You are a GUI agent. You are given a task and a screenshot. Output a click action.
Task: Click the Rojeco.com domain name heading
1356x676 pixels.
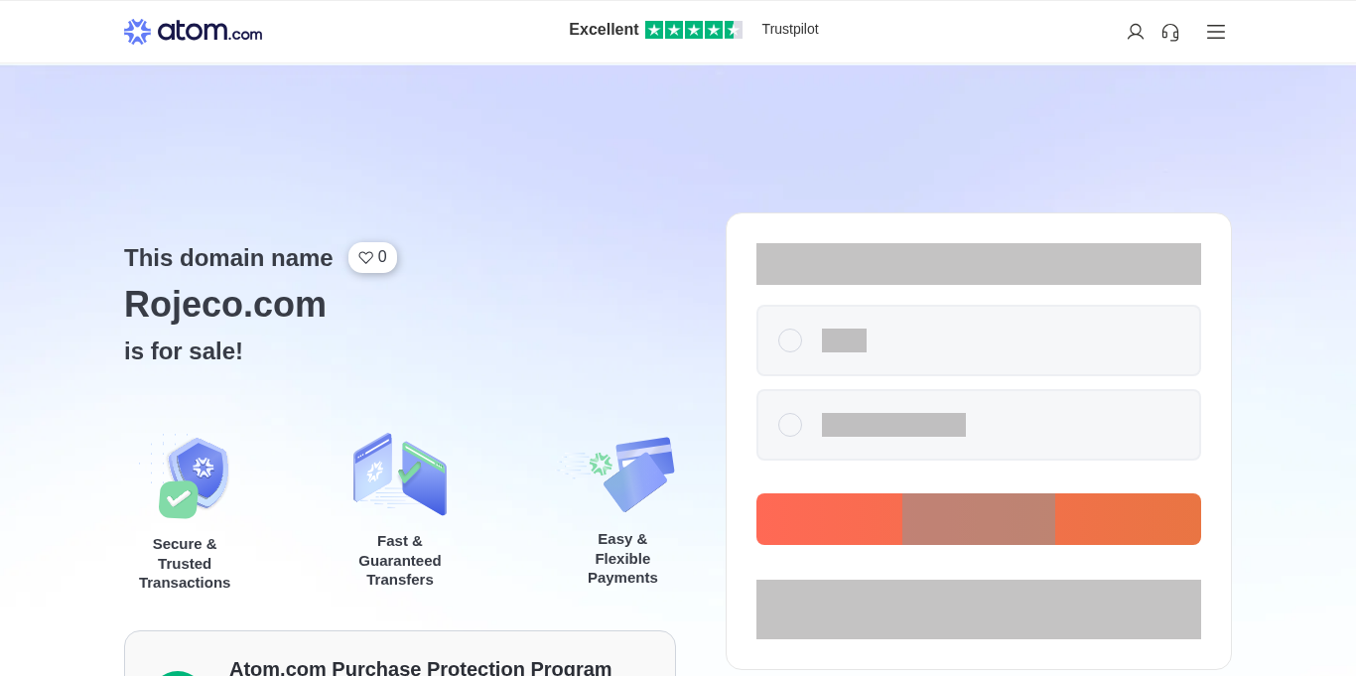pyautogui.click(x=225, y=304)
